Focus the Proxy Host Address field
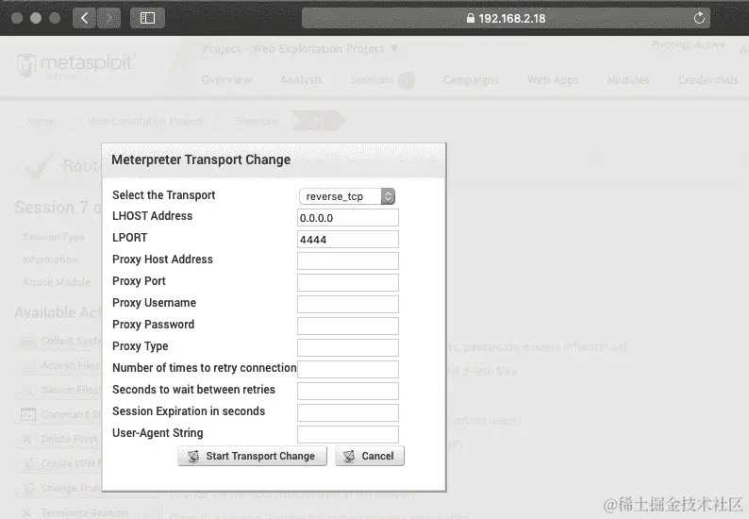Viewport: 749px width, 519px height. (348, 261)
